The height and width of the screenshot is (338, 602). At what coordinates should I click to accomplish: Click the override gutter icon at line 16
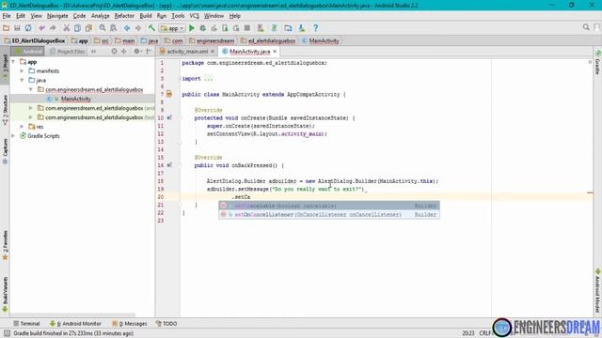169,165
